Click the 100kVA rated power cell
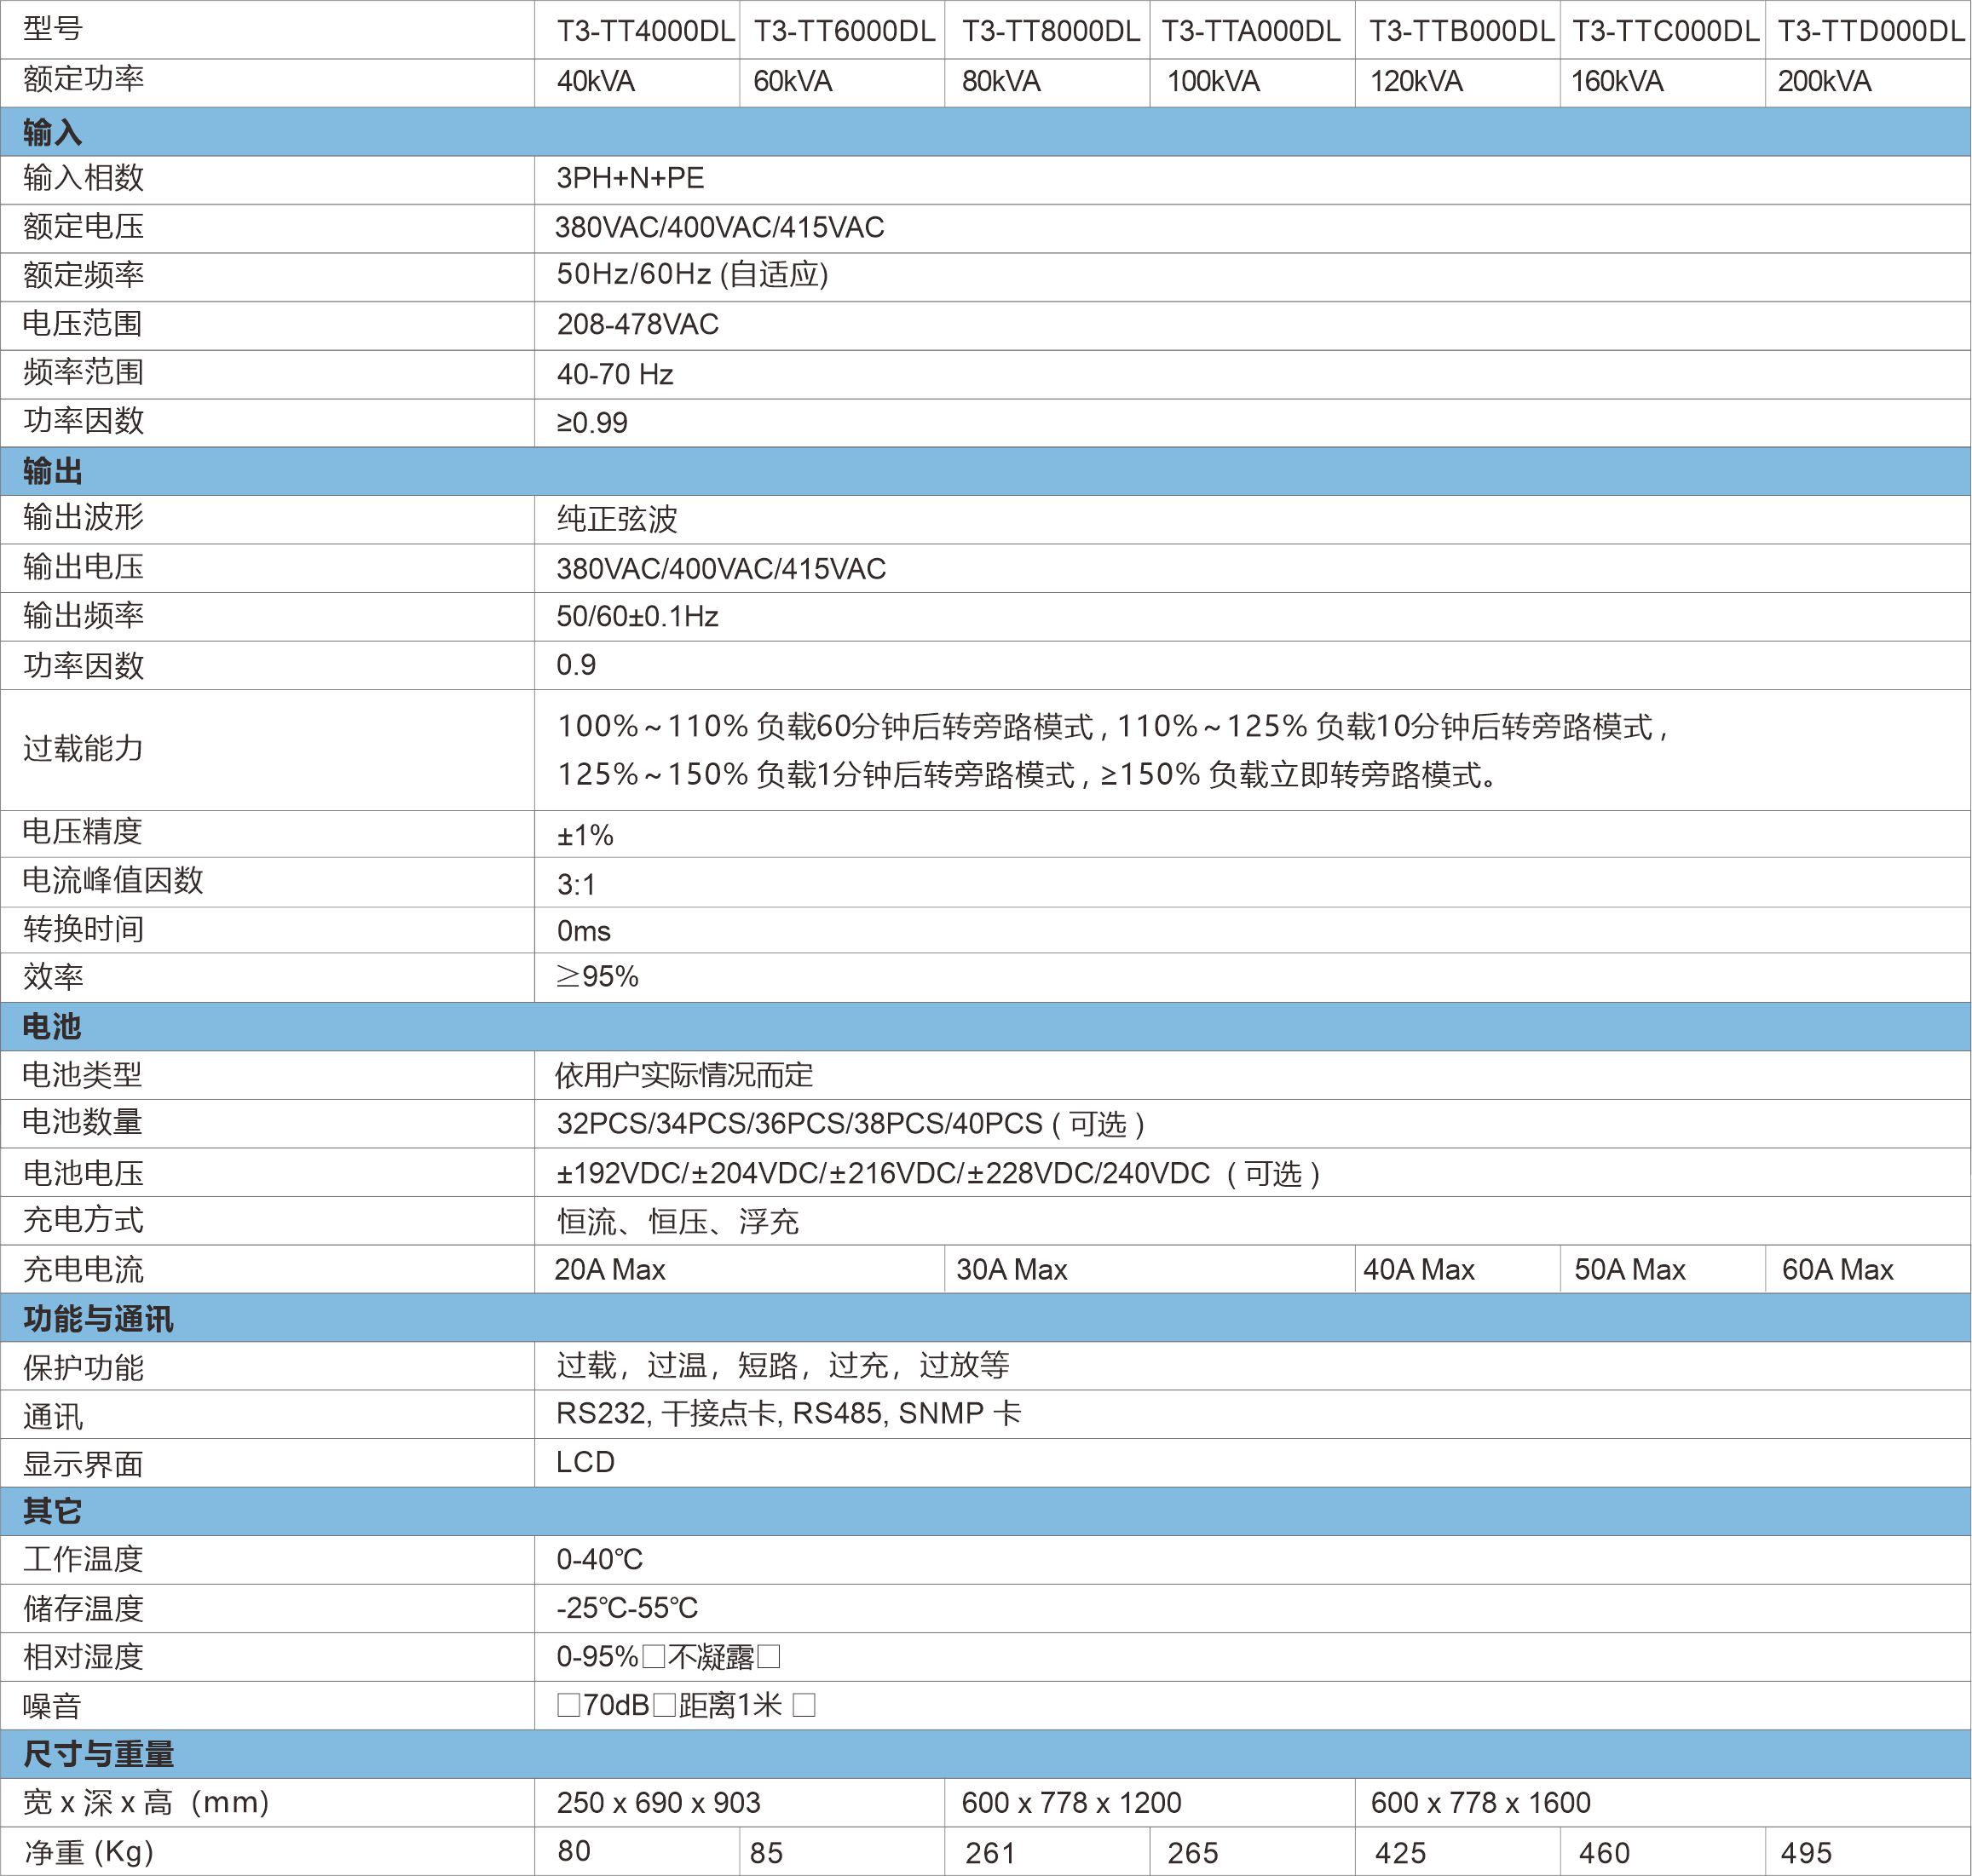Image resolution: width=1972 pixels, height=1876 pixels. click(x=1213, y=82)
